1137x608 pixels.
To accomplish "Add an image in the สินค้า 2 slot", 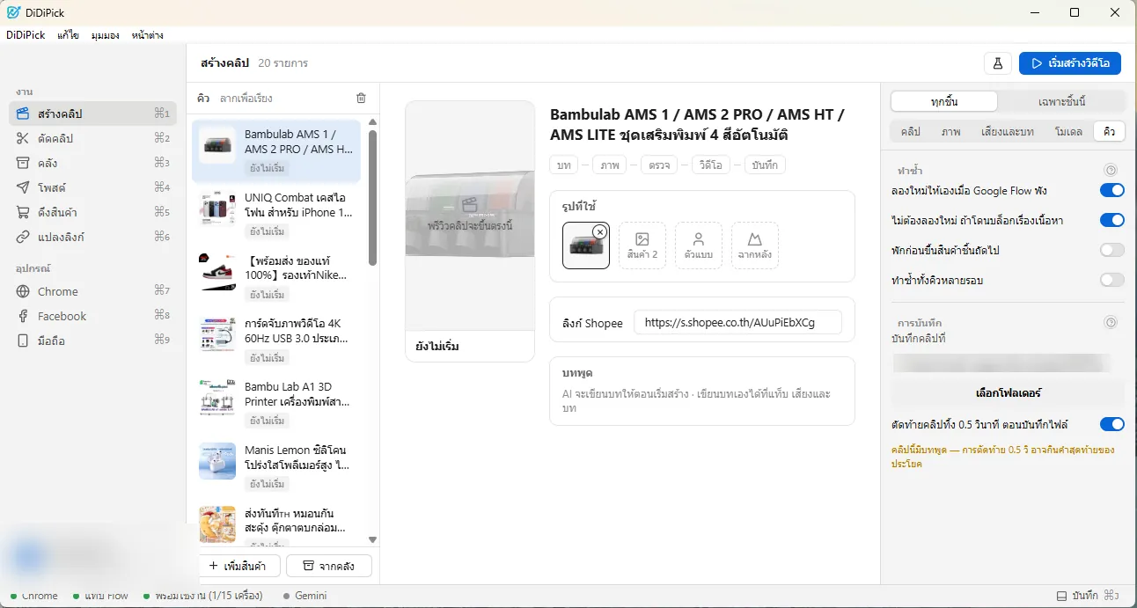I will coord(642,245).
